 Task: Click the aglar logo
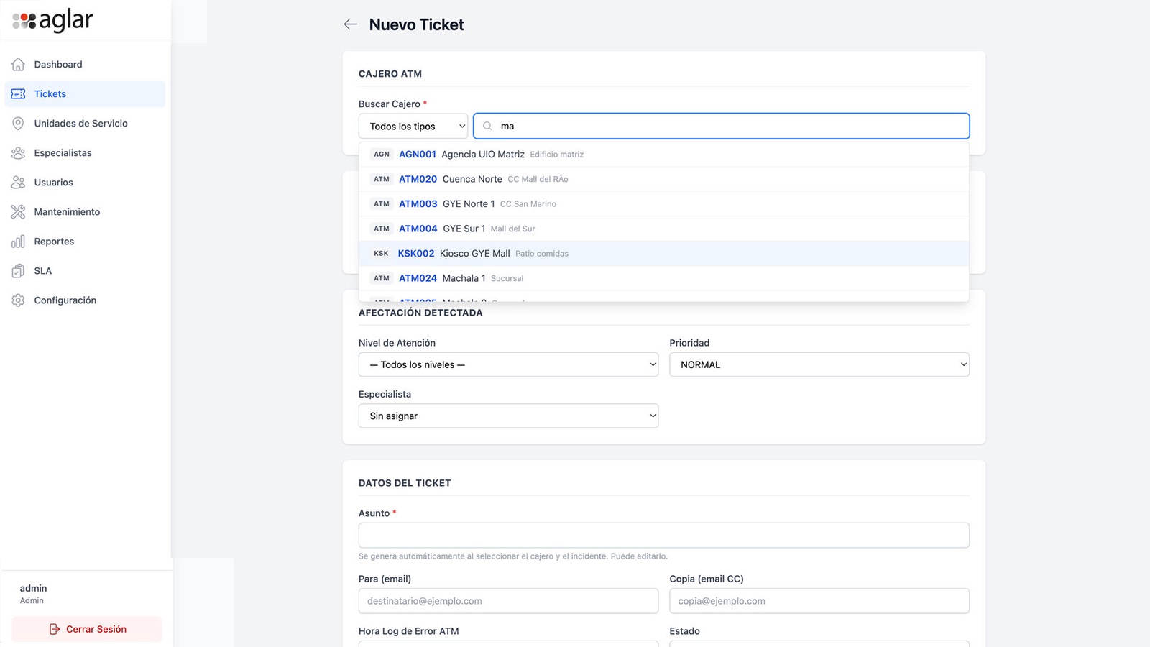point(52,21)
